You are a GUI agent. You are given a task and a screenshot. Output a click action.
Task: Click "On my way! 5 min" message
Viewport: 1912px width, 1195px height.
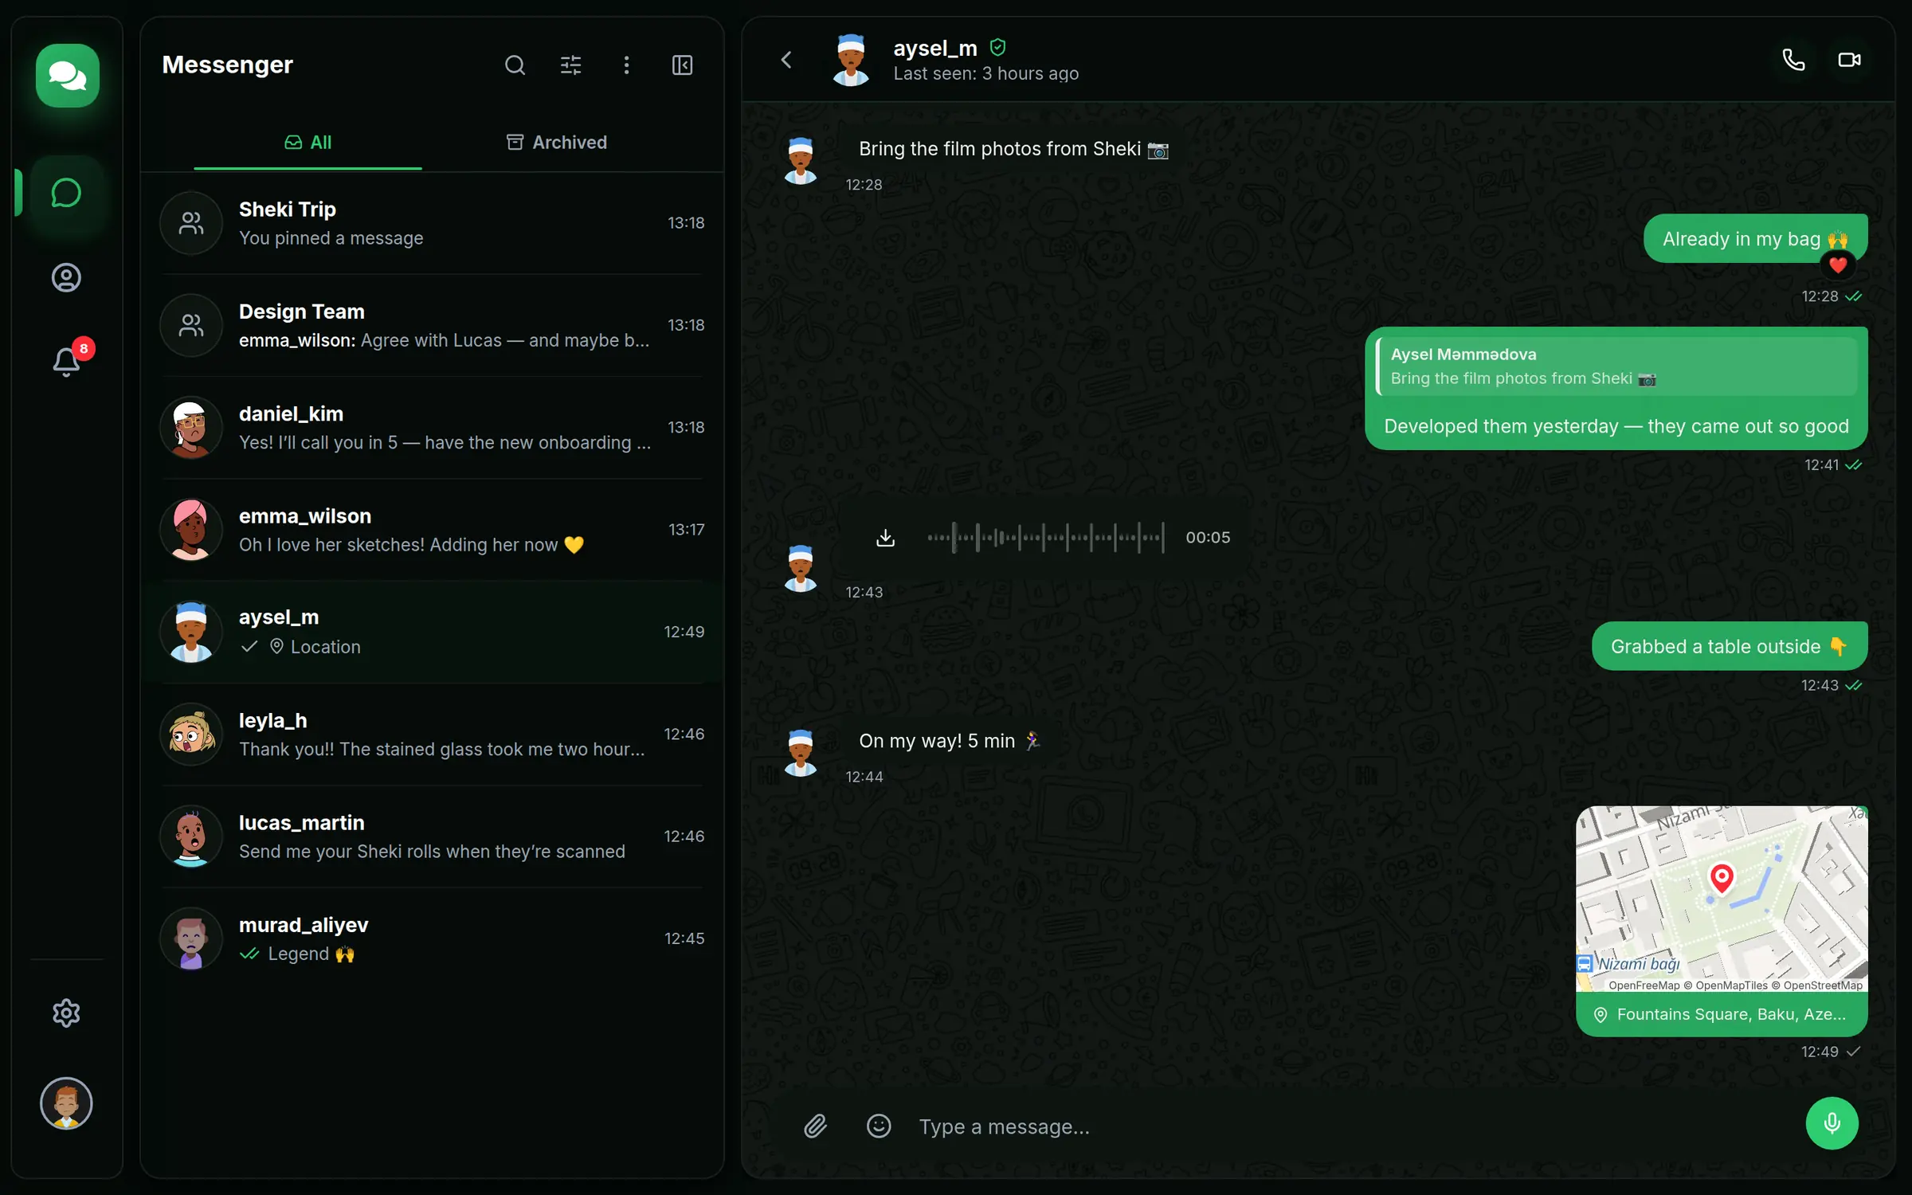[x=950, y=741]
